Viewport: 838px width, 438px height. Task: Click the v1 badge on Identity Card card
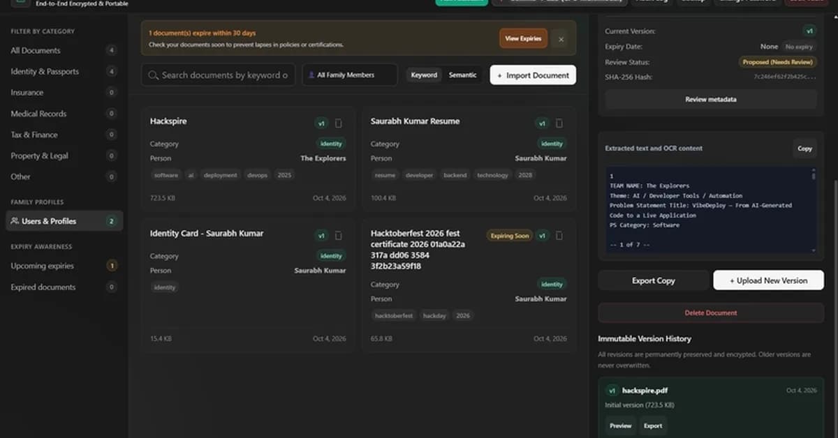pos(321,236)
